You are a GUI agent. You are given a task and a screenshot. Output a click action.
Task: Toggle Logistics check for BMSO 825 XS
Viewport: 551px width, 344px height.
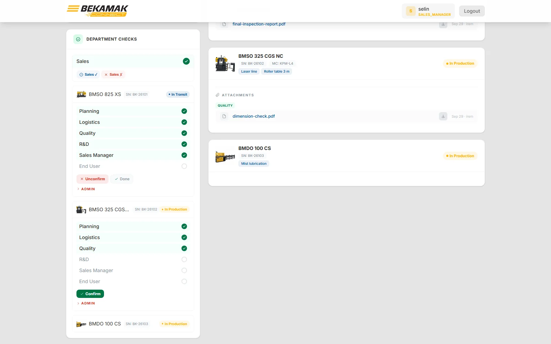pos(184,122)
